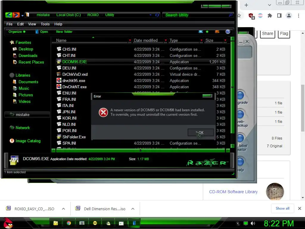
Task: Click Local Disk (C:) breadcrumb
Action: tap(69, 15)
